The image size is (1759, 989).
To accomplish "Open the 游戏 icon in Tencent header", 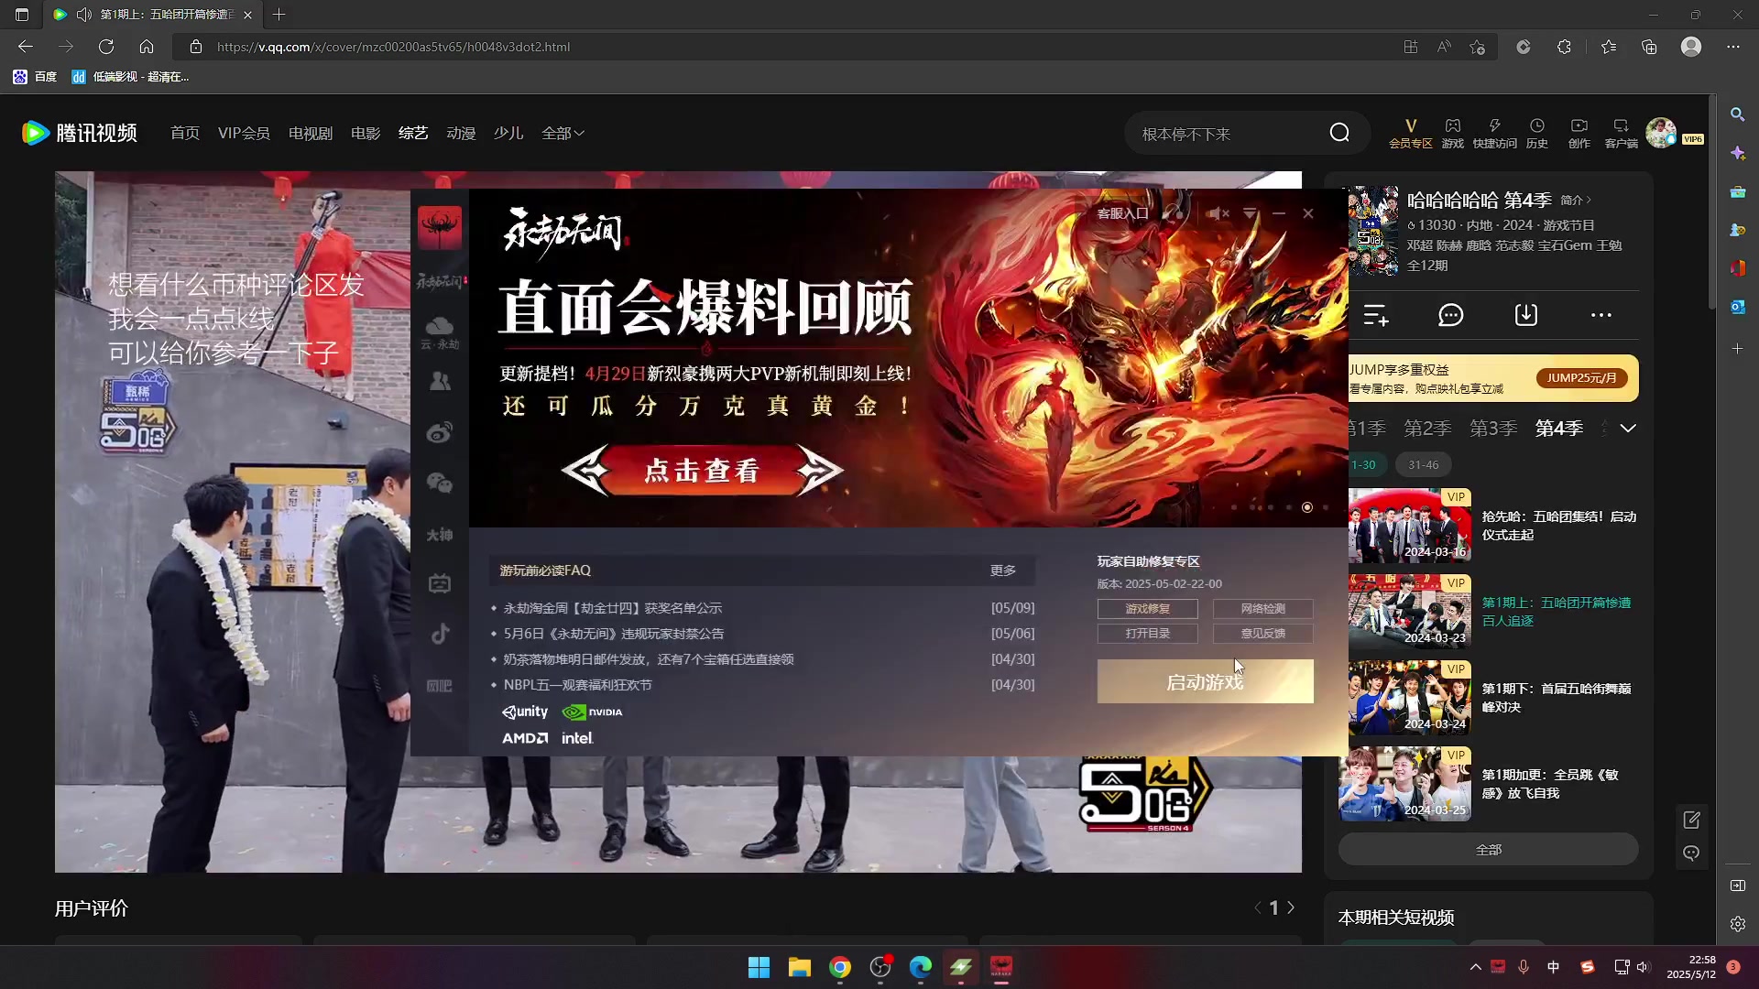I will pos(1452,133).
